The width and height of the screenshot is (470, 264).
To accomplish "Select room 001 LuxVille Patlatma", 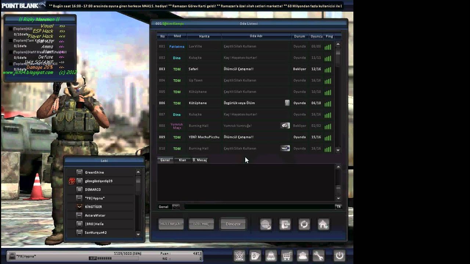I will pyautogui.click(x=246, y=47).
